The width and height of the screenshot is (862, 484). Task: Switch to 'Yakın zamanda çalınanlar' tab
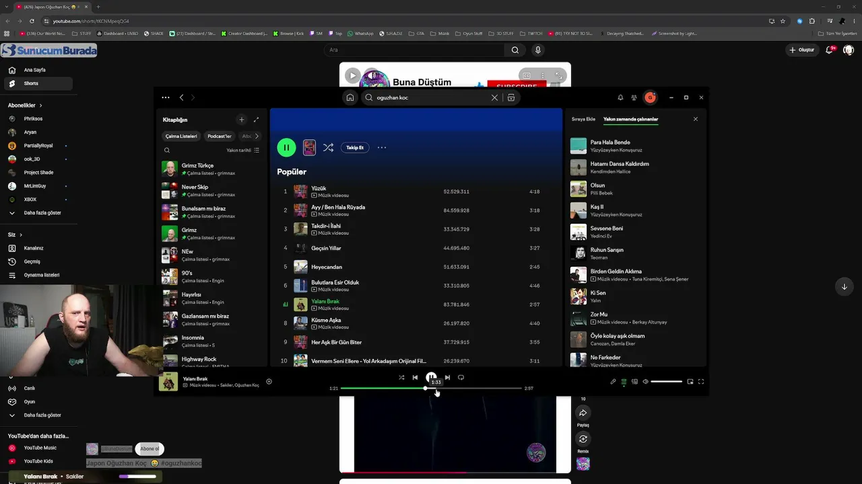pos(630,119)
